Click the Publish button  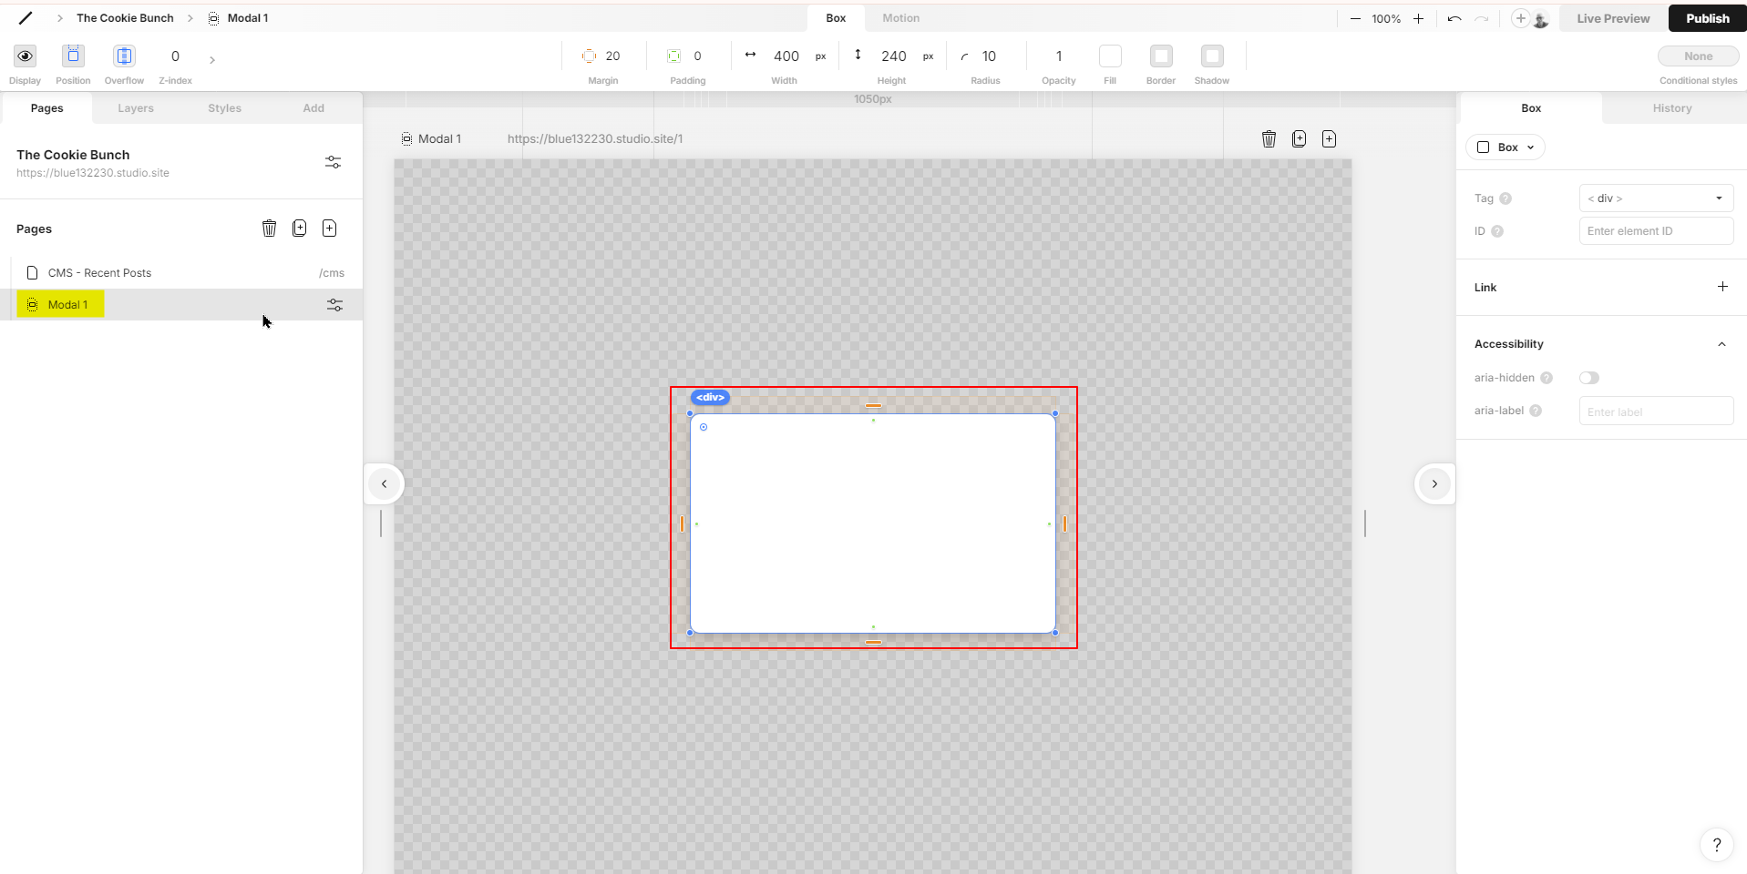1706,18
